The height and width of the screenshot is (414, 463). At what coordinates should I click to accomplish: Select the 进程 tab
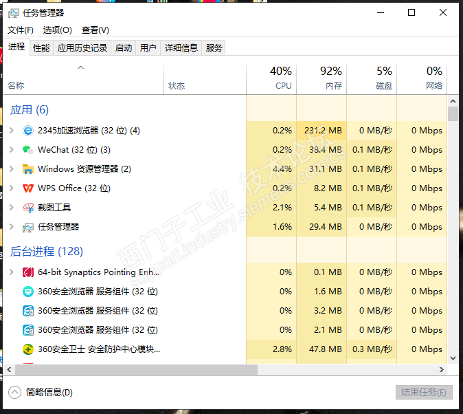pyautogui.click(x=16, y=47)
